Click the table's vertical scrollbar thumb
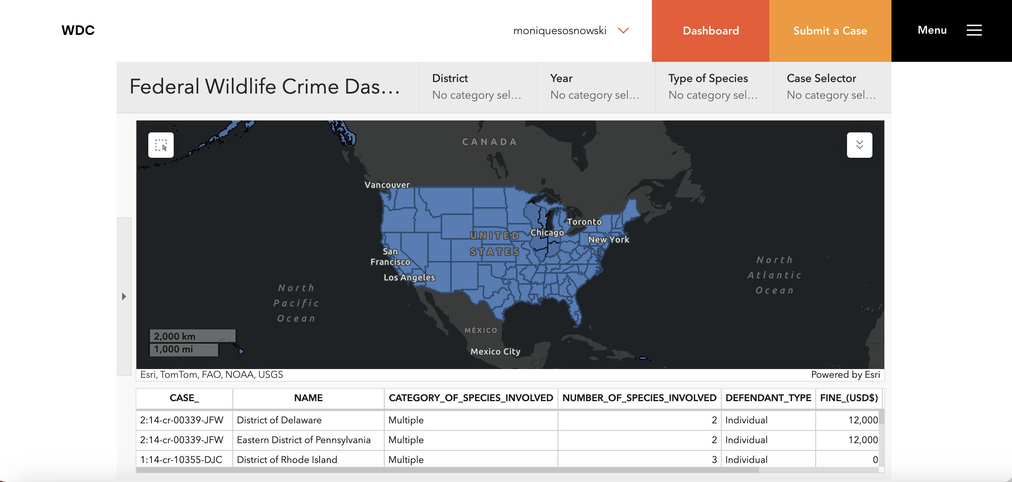 [x=882, y=417]
